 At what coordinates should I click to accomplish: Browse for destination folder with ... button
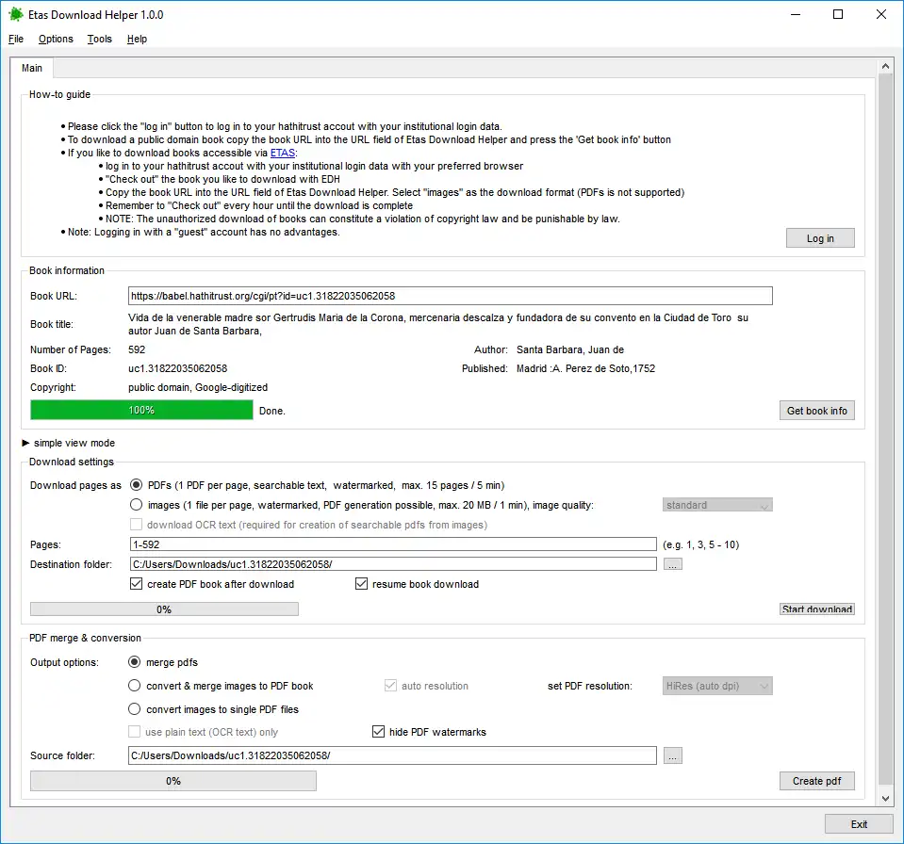(x=672, y=564)
